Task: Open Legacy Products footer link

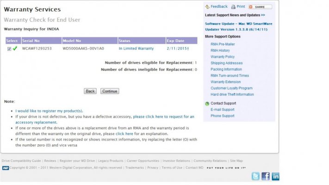Action: 111,161
